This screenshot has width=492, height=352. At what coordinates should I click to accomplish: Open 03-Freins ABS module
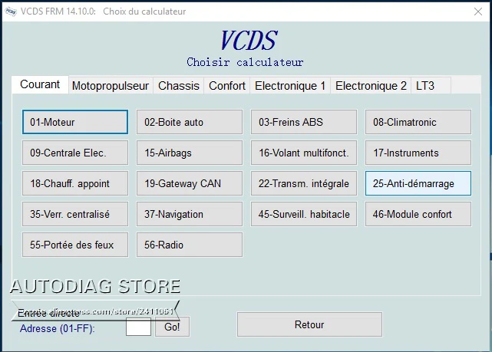[304, 122]
